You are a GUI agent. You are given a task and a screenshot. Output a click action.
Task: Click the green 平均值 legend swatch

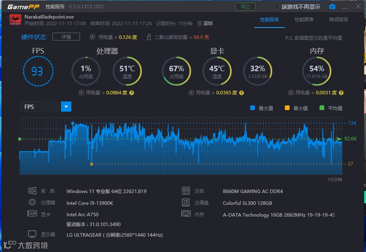pos(321,108)
